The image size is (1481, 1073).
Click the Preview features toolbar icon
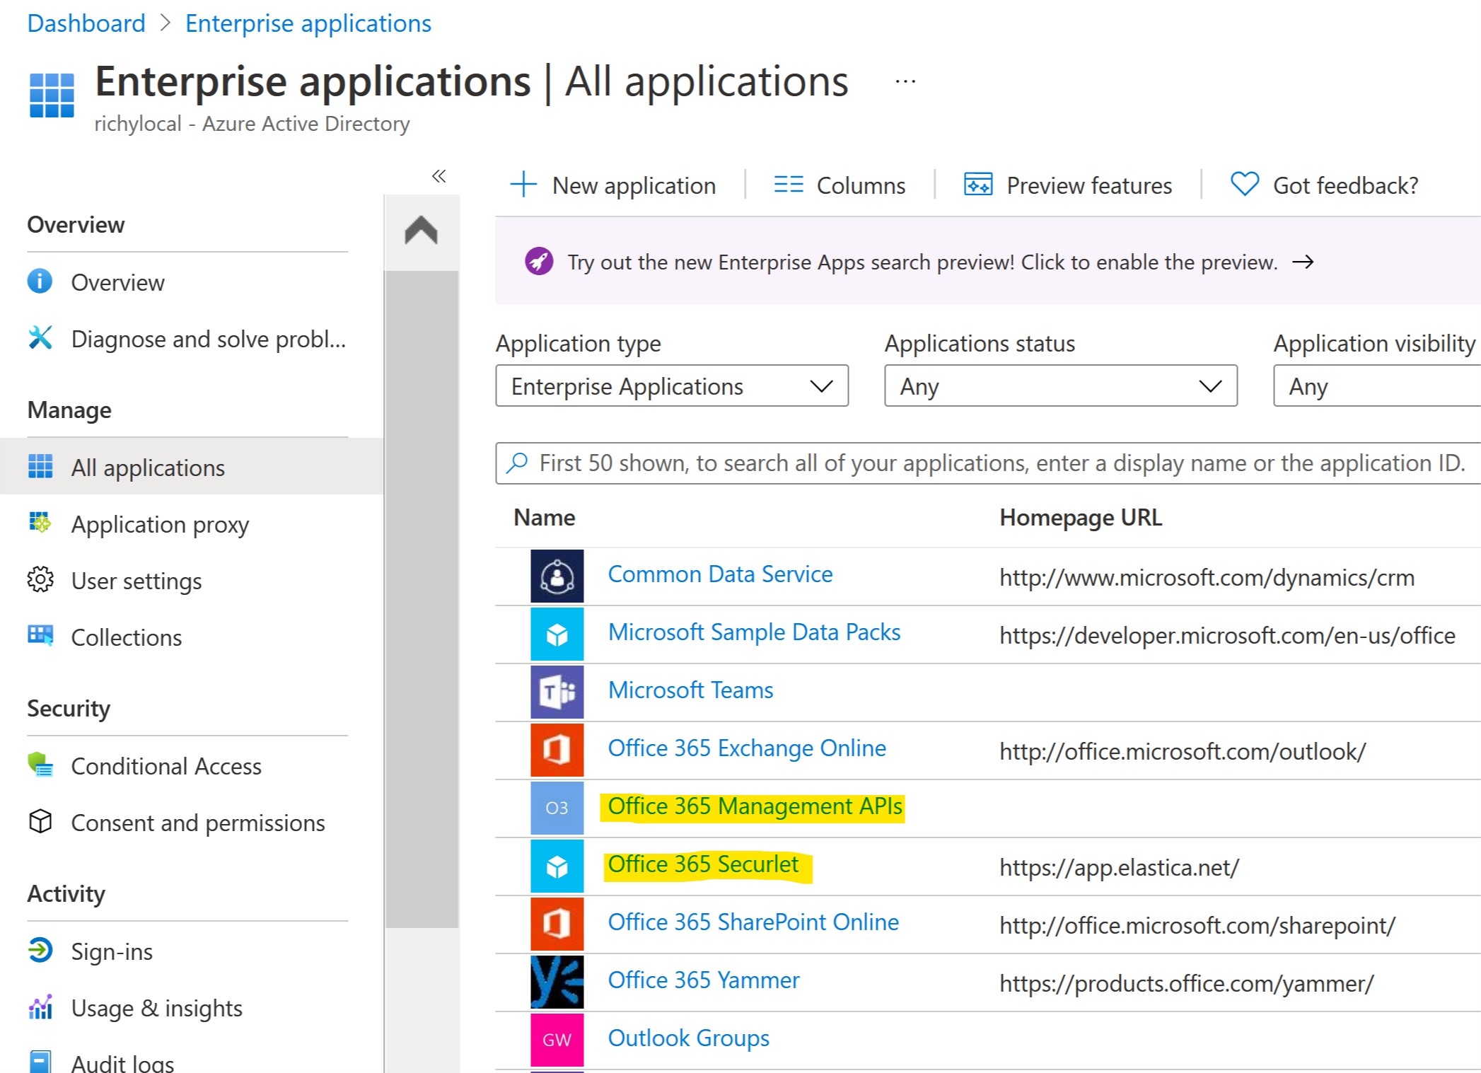click(x=978, y=185)
